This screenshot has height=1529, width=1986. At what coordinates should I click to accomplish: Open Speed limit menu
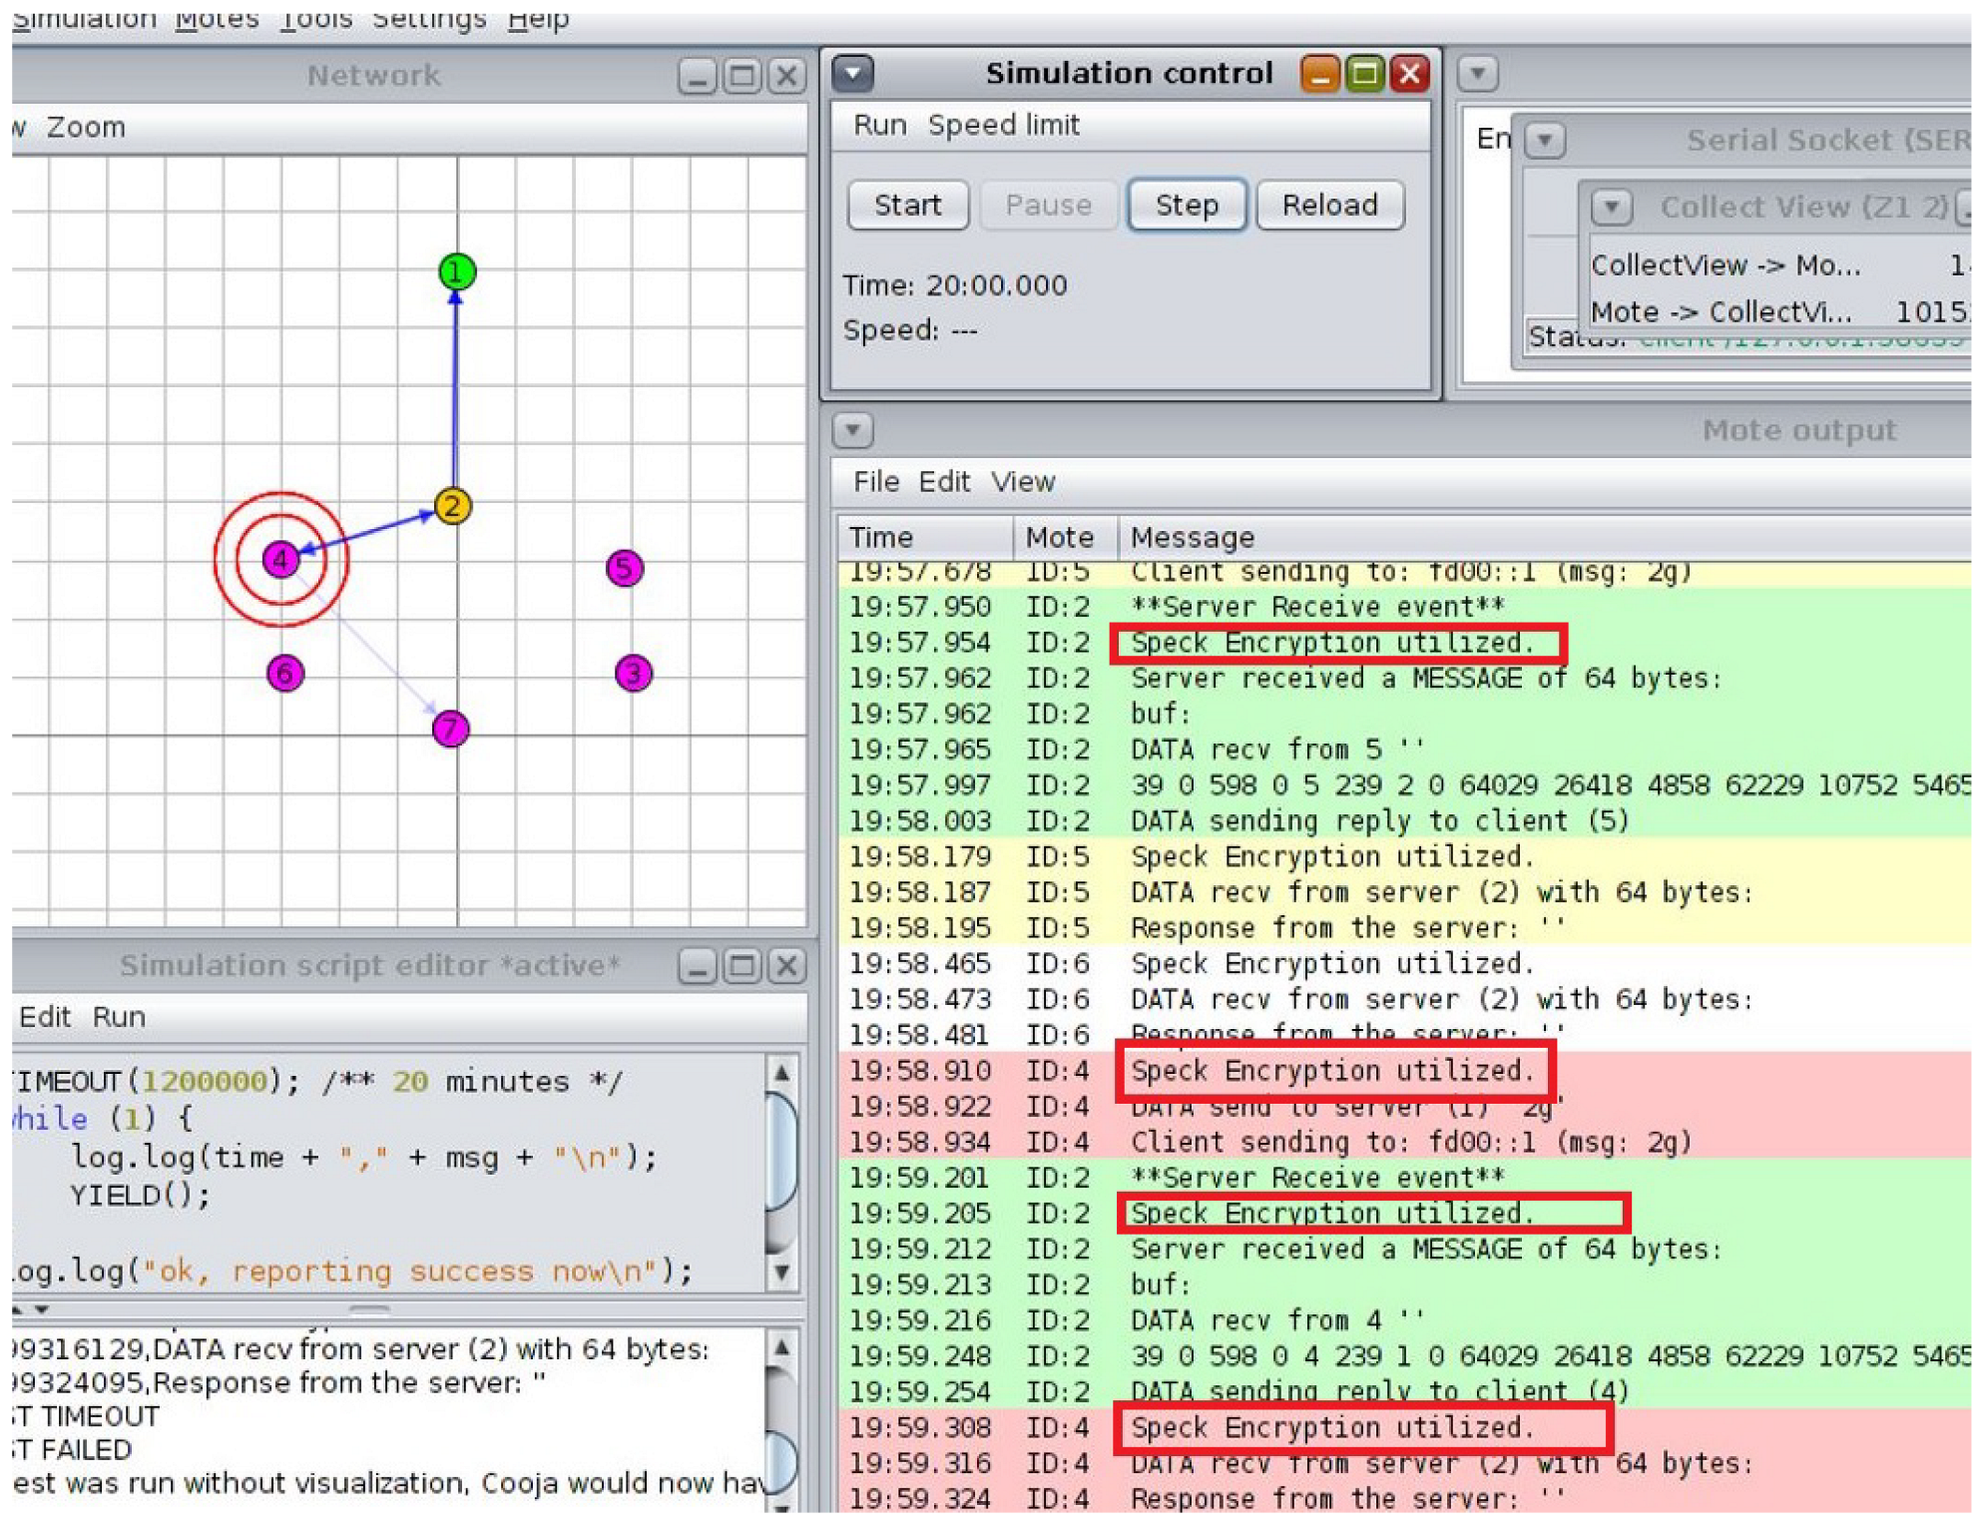click(x=1003, y=126)
